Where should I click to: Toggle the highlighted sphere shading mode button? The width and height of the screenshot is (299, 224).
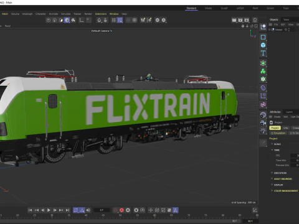67,20
